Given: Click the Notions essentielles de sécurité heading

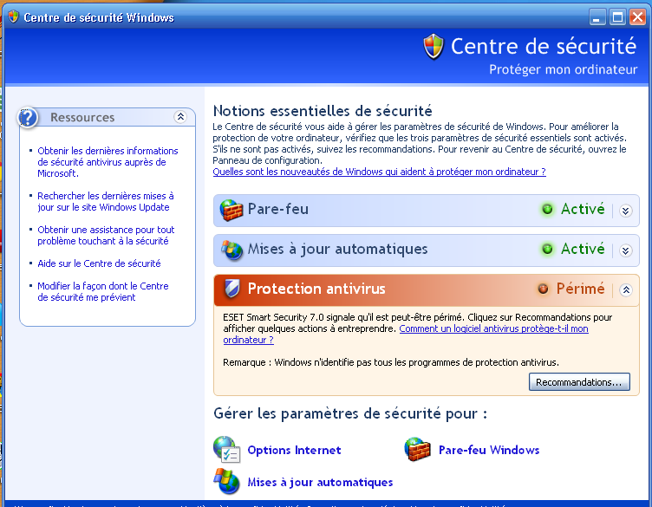Looking at the screenshot, I should pyautogui.click(x=323, y=111).
